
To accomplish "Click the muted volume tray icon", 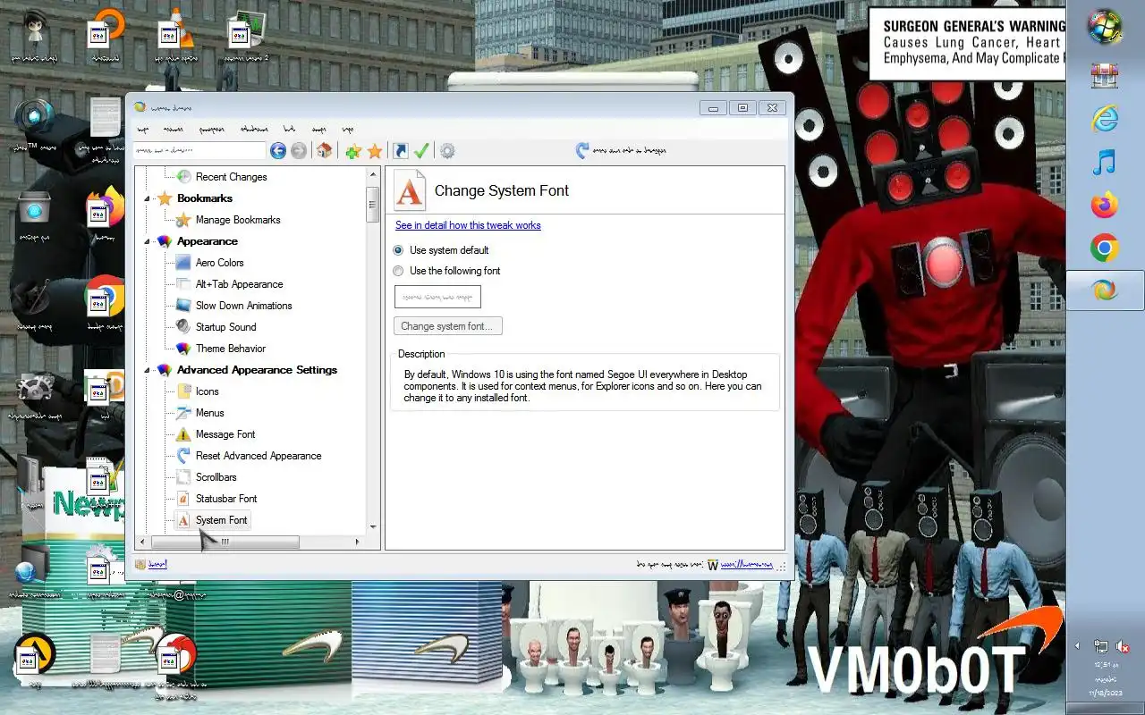I will coord(1124,646).
